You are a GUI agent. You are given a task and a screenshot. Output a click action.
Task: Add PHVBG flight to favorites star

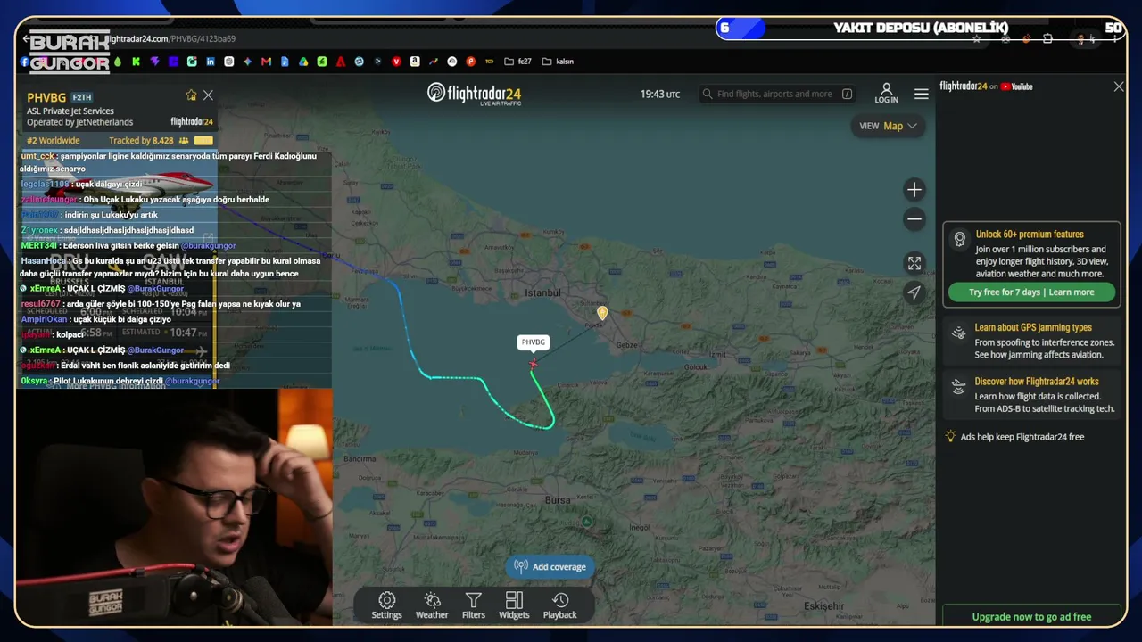pos(191,95)
